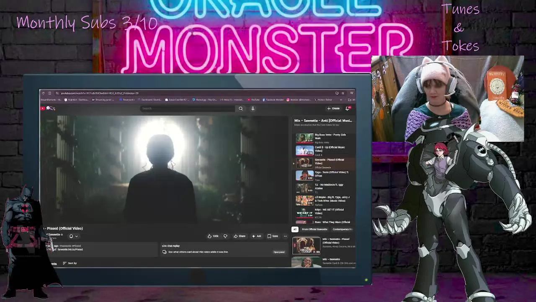
Task: Save the video to a playlist
Action: click(x=273, y=236)
